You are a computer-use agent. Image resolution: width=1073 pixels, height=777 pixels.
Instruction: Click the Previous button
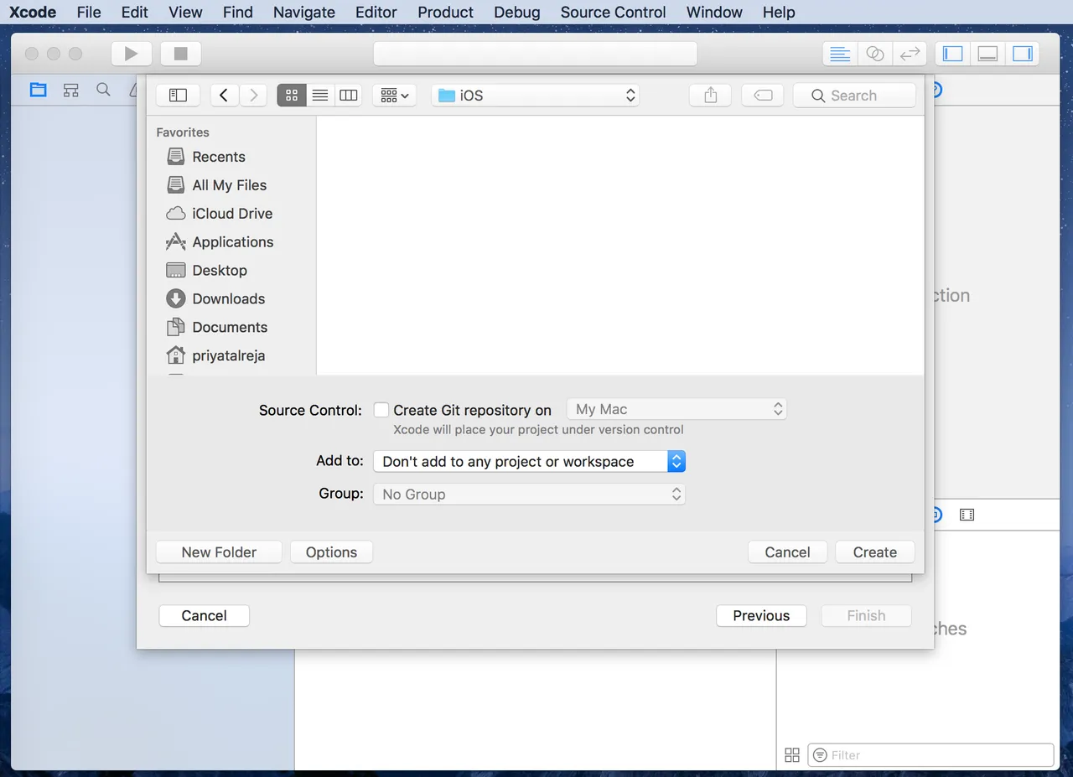761,615
